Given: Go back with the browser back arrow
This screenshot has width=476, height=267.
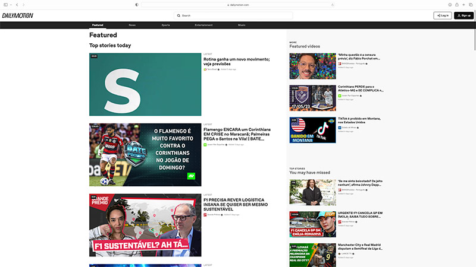Looking at the screenshot, I should pos(17,5).
